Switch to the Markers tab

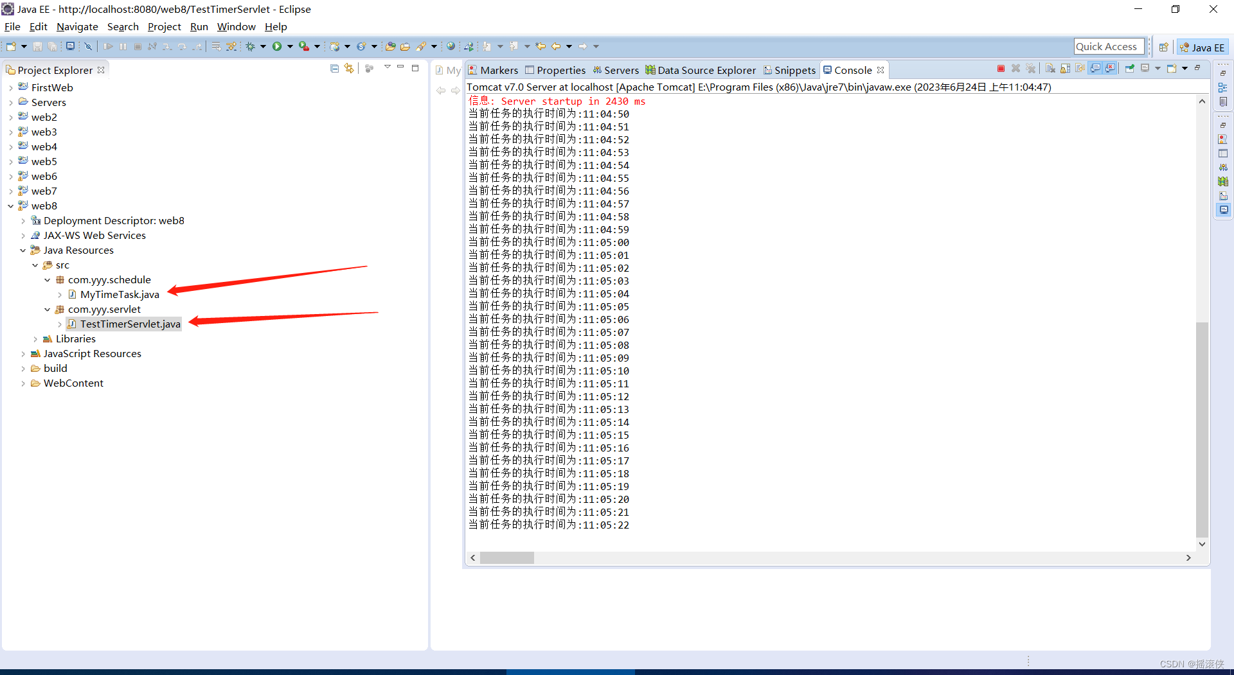pos(493,70)
